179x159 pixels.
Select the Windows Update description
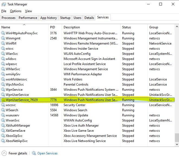[76, 115]
